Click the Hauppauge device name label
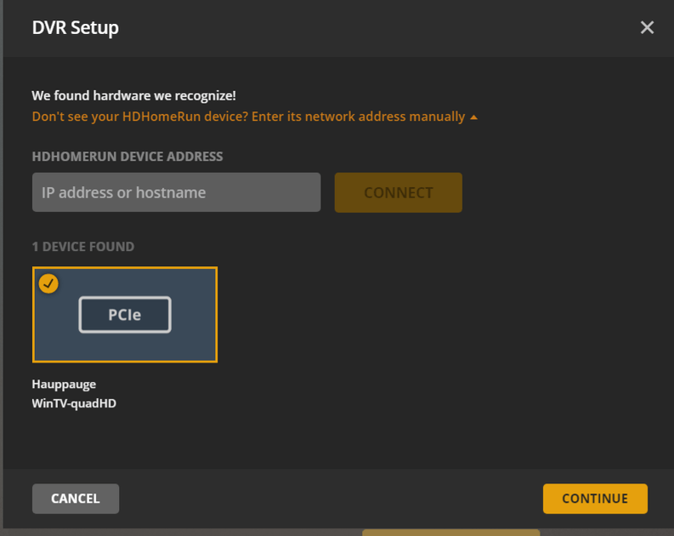 coord(64,385)
